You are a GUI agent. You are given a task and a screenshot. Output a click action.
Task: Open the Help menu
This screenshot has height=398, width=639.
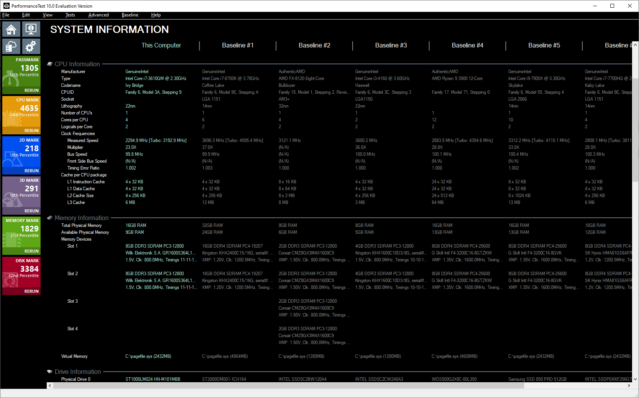click(x=156, y=15)
